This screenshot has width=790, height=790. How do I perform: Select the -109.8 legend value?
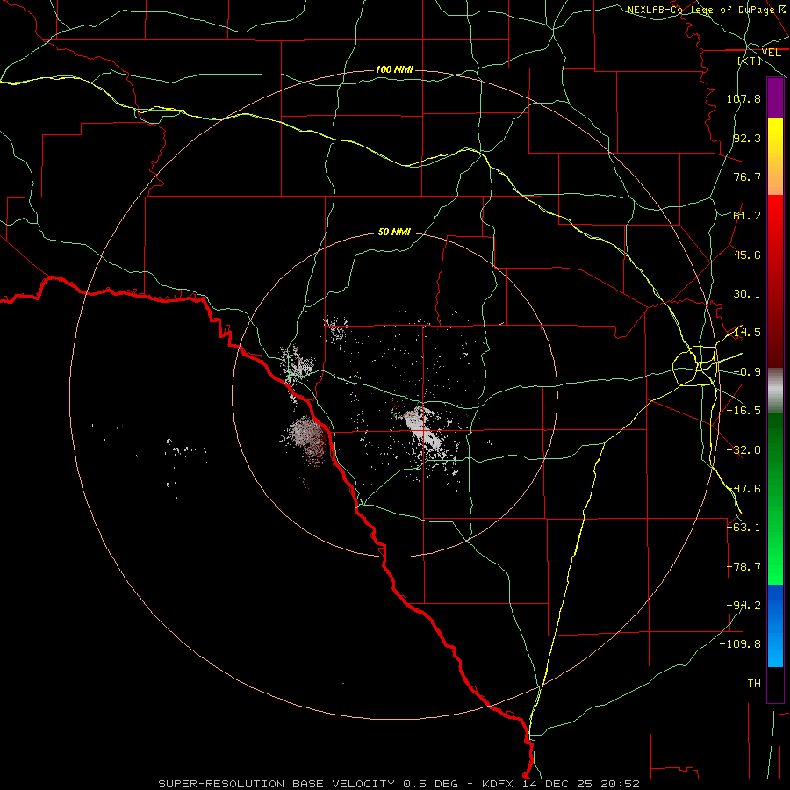point(740,644)
